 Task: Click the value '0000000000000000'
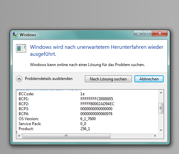coord(96,109)
